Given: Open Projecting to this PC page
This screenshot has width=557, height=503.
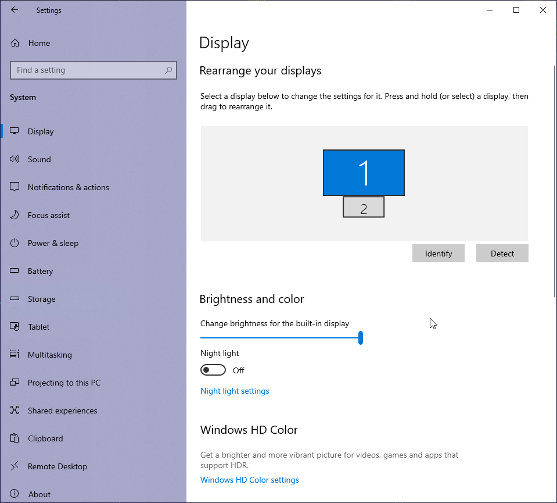Looking at the screenshot, I should pyautogui.click(x=93, y=383).
